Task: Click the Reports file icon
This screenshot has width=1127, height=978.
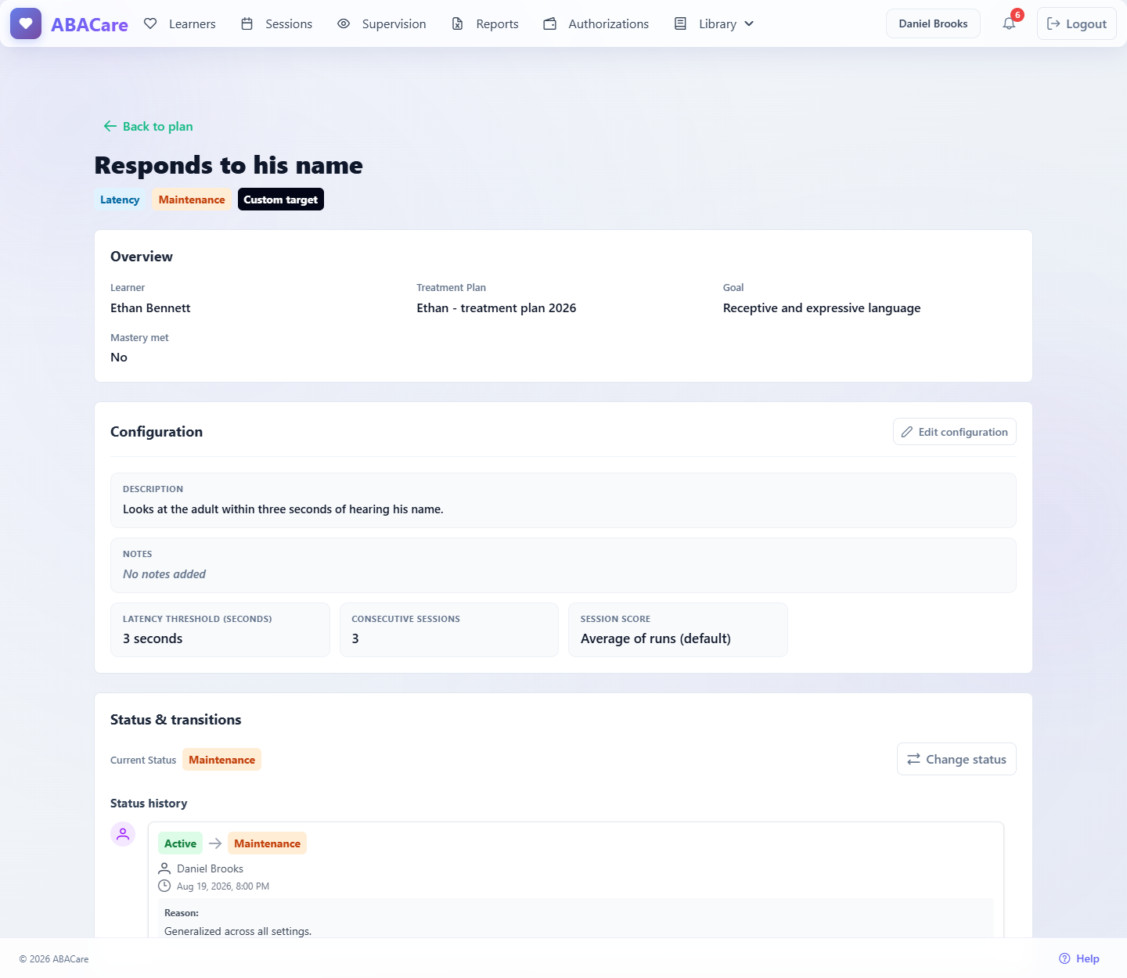Action: click(x=458, y=23)
